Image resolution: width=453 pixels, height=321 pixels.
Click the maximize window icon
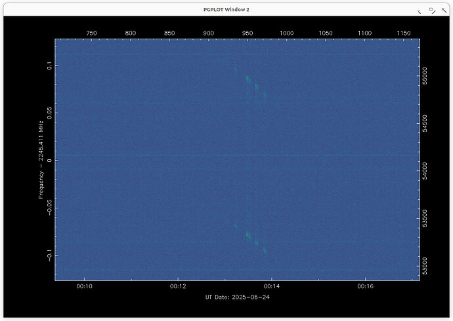click(432, 10)
